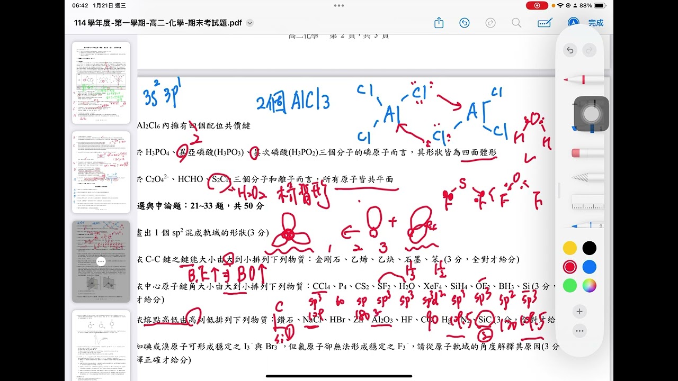Viewport: 678px width, 381px height.
Task: Tap the formula Al₂O₃ in melting point question
Action: [382, 320]
